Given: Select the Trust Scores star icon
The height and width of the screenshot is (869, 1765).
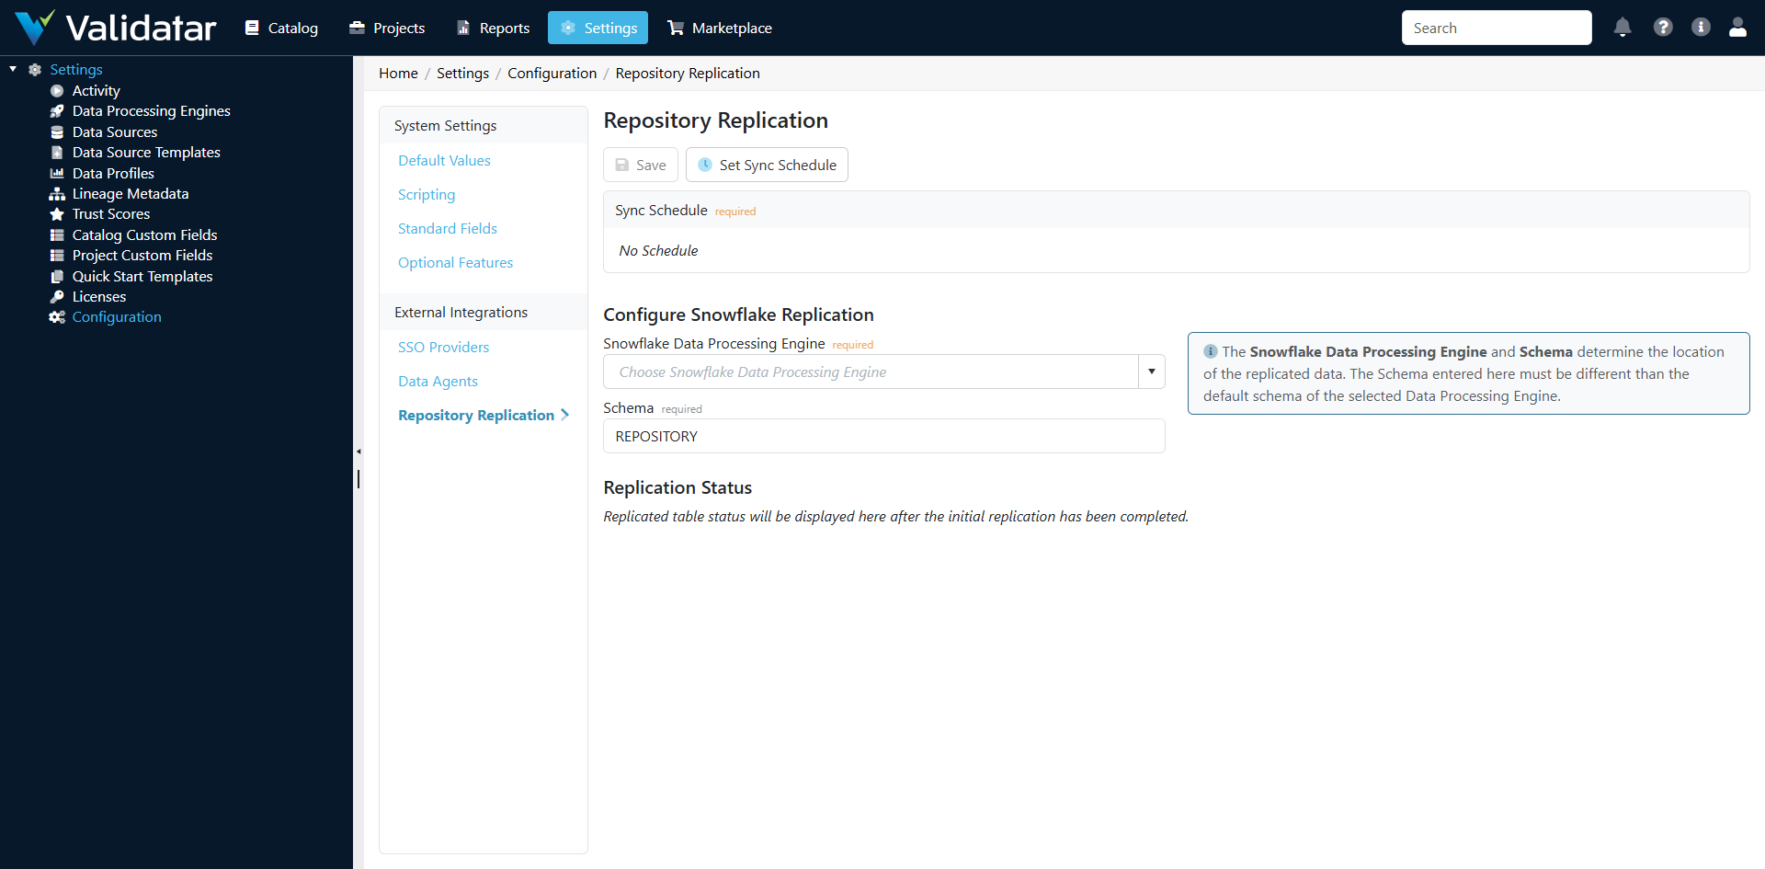Looking at the screenshot, I should click(57, 213).
